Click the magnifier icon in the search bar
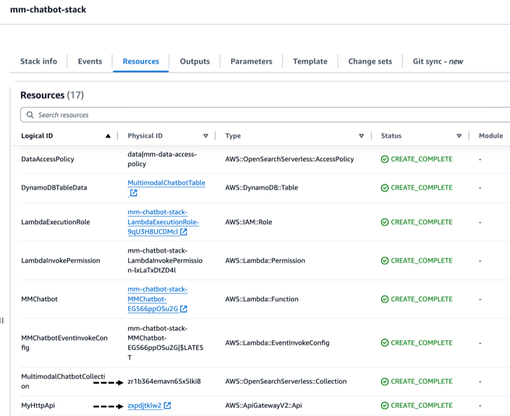Image resolution: width=510 pixels, height=416 pixels. click(29, 114)
